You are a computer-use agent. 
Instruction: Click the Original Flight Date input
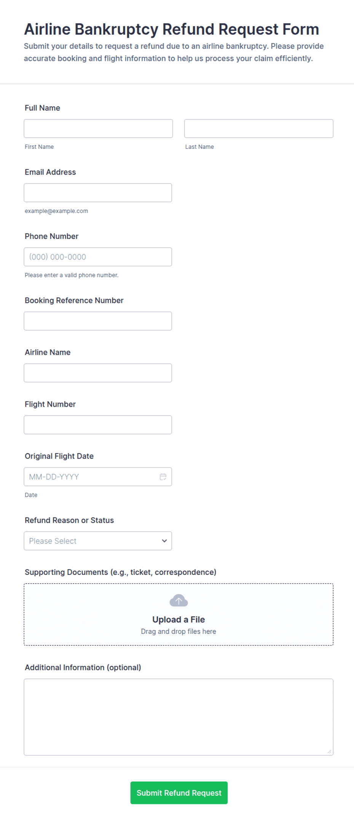tap(98, 477)
